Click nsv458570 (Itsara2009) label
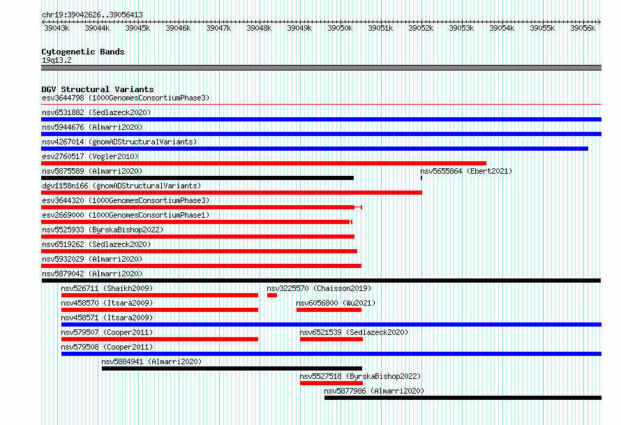Image resolution: width=621 pixels, height=425 pixels. pyautogui.click(x=107, y=303)
